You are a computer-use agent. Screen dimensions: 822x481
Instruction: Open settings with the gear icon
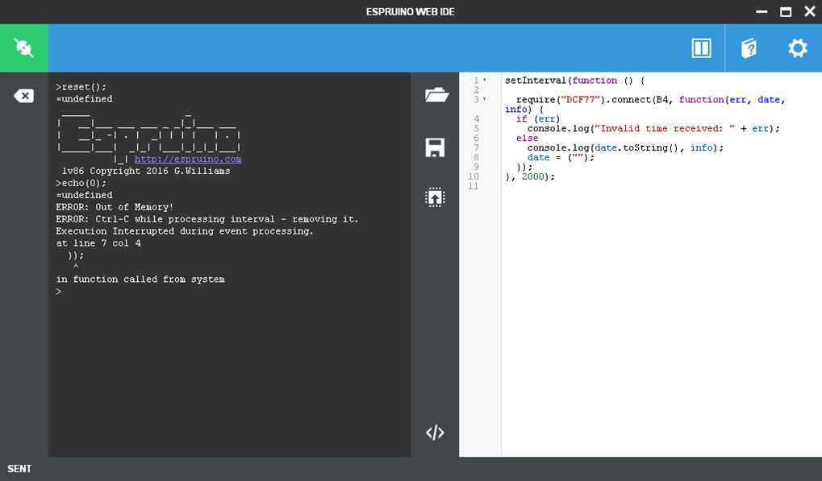[797, 48]
